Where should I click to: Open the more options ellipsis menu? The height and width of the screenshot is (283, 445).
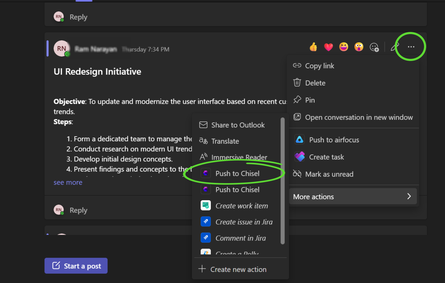[411, 47]
